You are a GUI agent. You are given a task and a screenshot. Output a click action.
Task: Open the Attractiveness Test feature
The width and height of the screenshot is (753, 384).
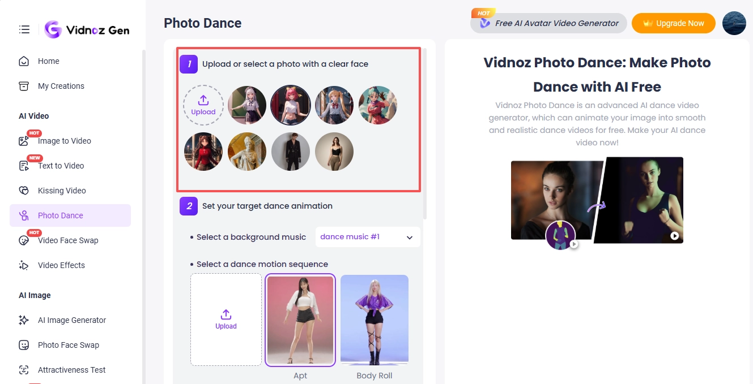(x=71, y=370)
